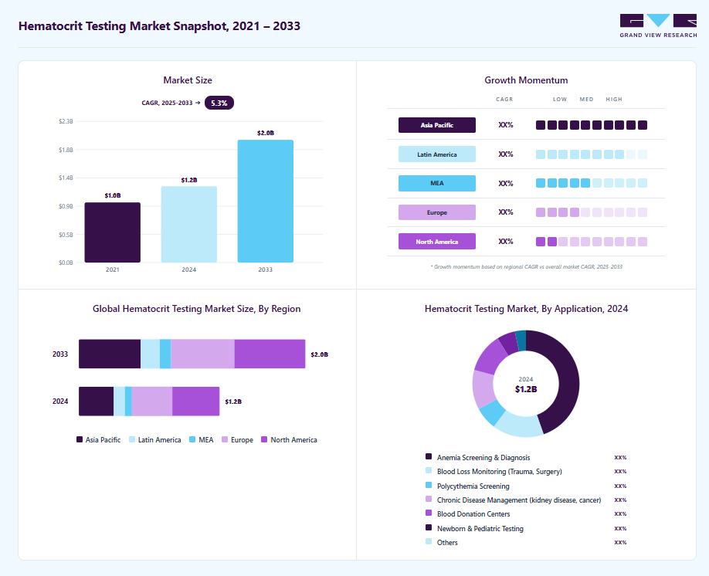
Task: Click the $1.0B label above 2021 bar
Action: point(113,195)
